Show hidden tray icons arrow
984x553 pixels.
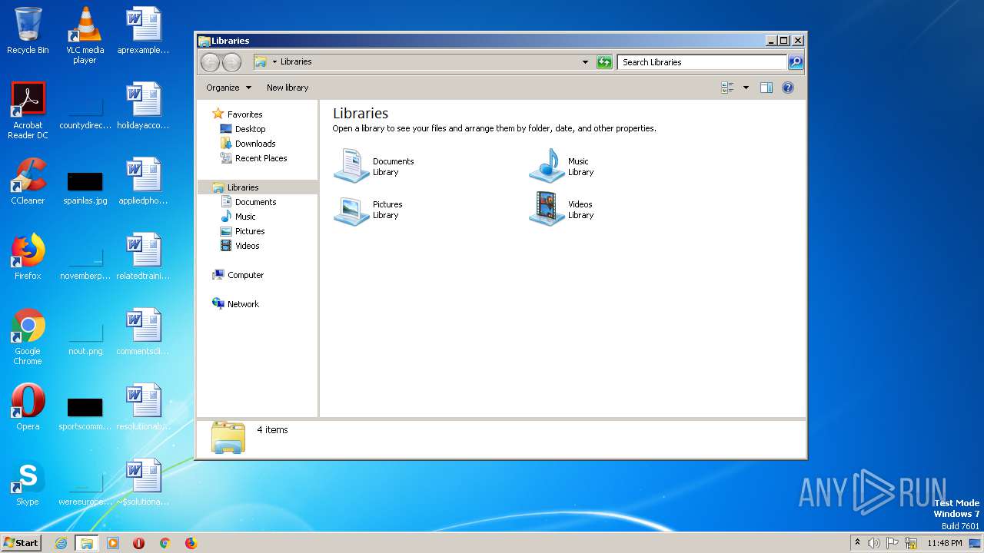(x=857, y=543)
